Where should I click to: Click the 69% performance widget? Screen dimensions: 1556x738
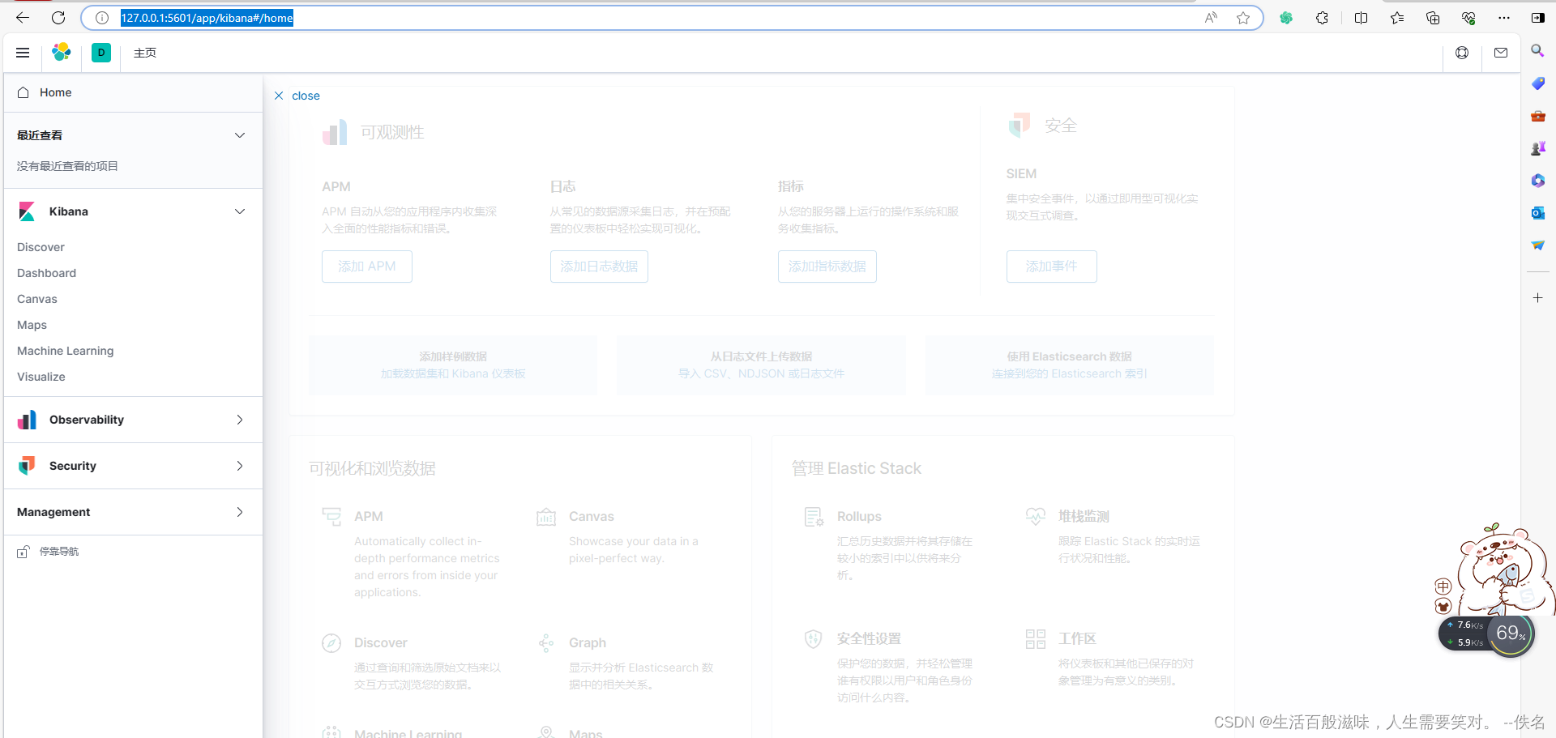coord(1511,633)
